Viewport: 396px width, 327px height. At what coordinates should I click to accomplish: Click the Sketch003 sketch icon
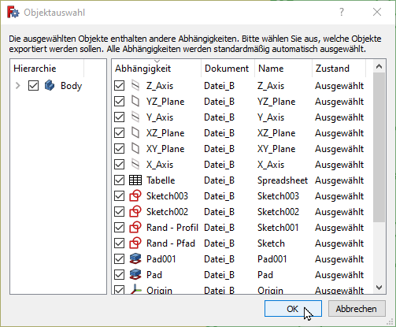(x=135, y=196)
